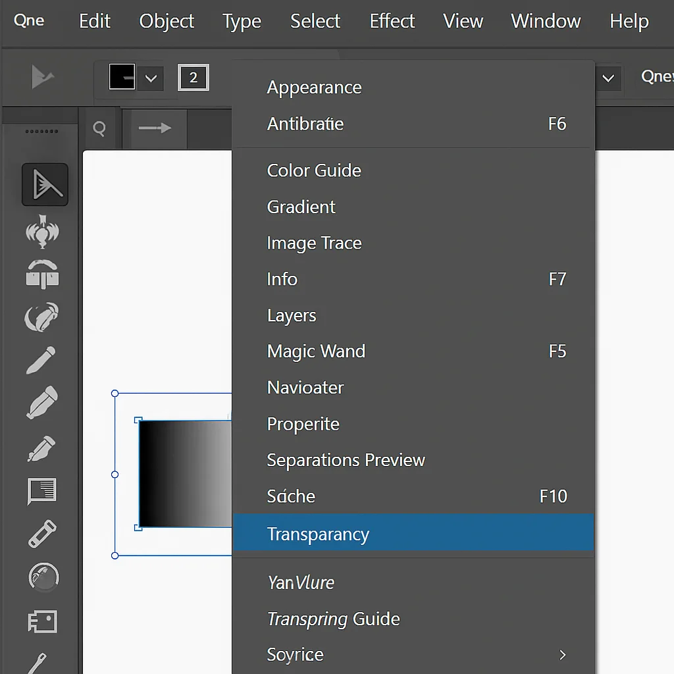
Task: Open Separations Preview
Action: click(413, 460)
